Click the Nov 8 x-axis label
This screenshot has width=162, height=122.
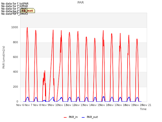click(x=37, y=105)
